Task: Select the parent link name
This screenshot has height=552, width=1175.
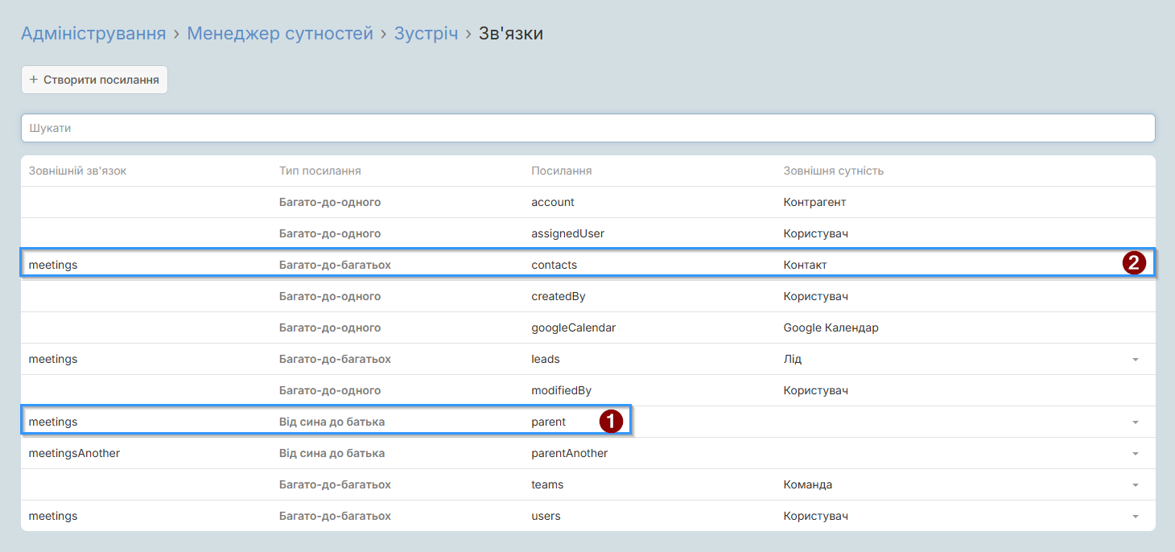Action: pos(548,422)
